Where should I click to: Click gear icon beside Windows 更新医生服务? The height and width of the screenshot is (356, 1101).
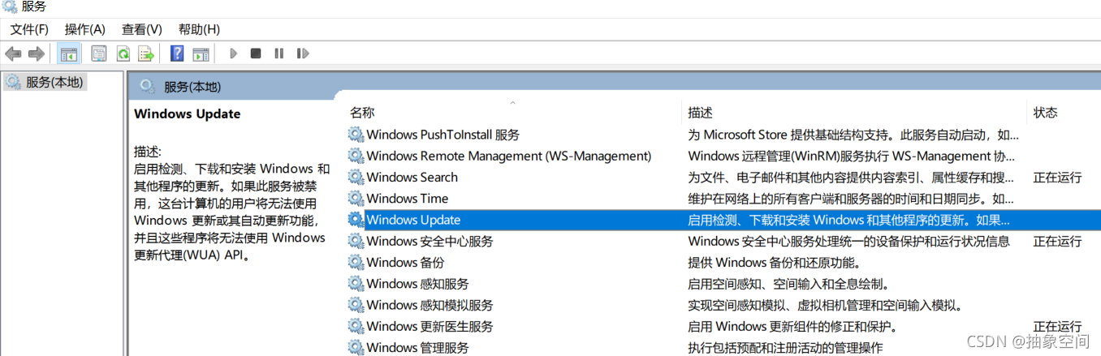point(356,326)
